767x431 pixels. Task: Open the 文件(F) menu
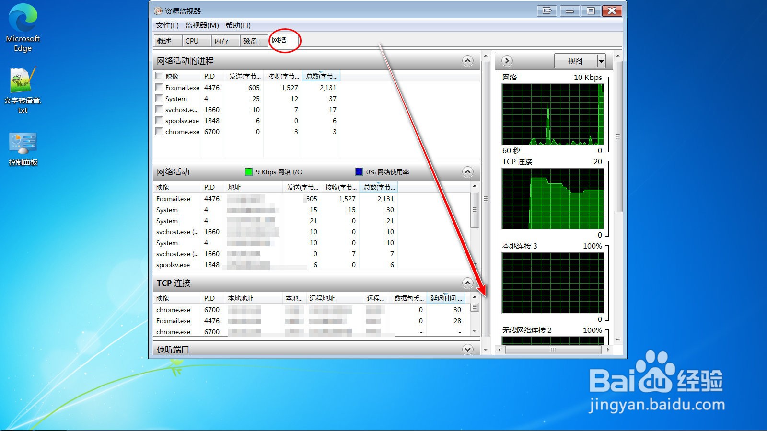coord(167,25)
